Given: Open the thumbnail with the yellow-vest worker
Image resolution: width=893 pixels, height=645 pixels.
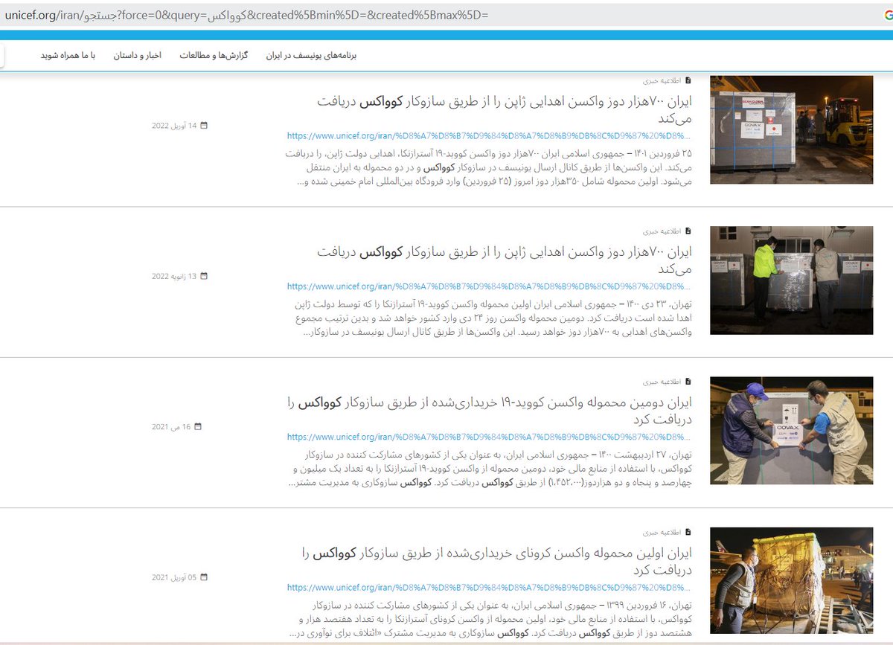Looking at the screenshot, I should (x=792, y=280).
